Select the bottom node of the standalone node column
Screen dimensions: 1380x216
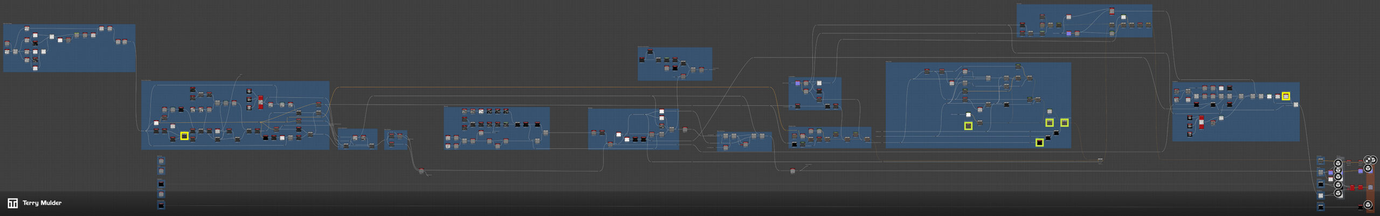pos(161,205)
